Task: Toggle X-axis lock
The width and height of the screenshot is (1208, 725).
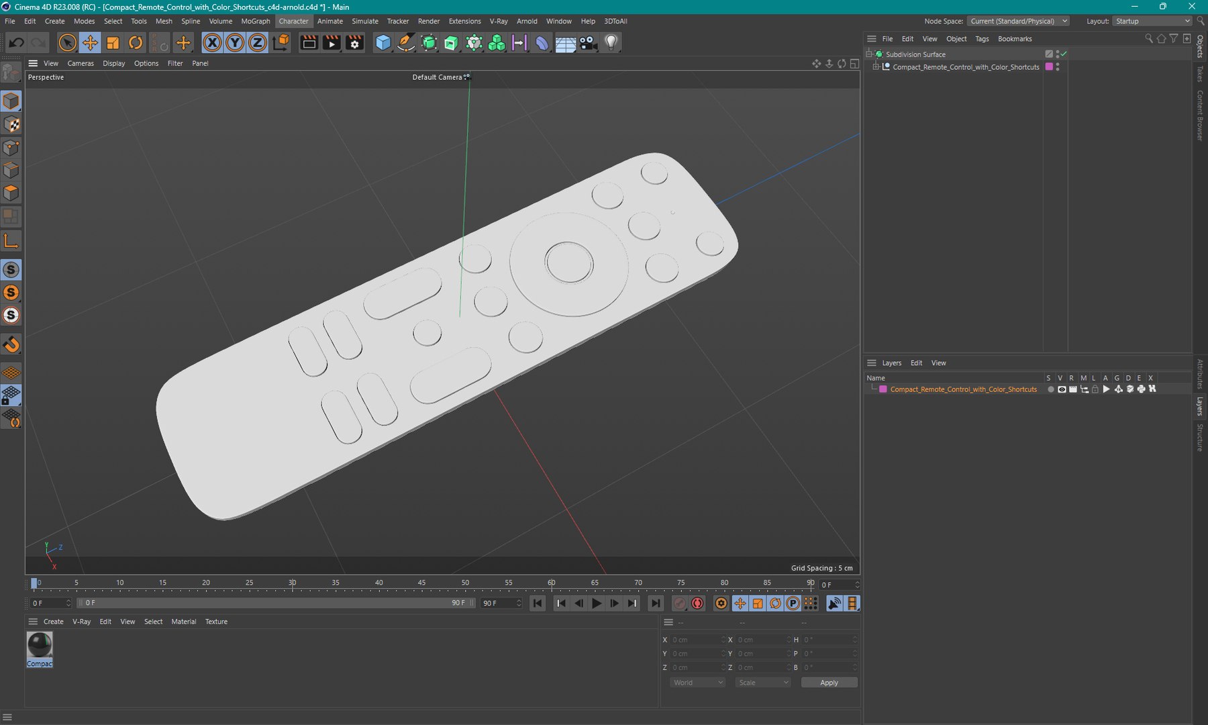Action: pos(212,43)
